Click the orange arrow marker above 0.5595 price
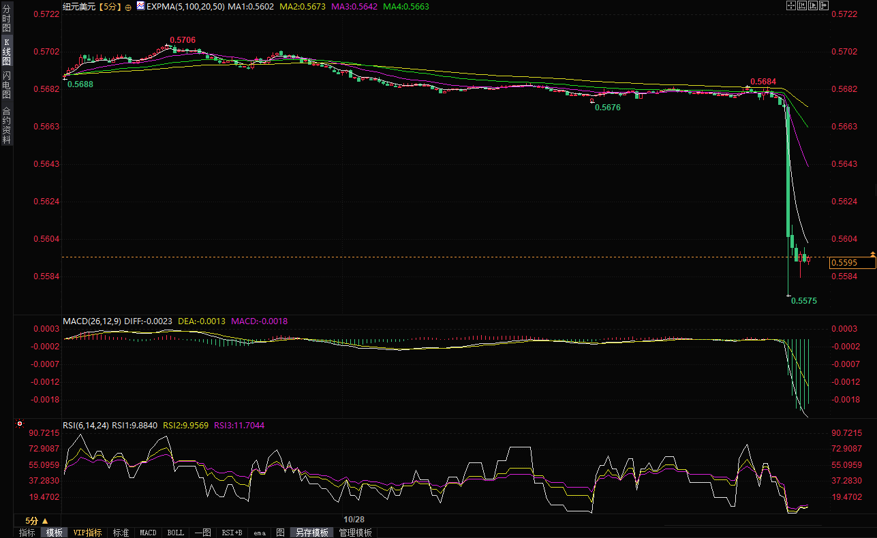The height and width of the screenshot is (538, 877). 873,254
